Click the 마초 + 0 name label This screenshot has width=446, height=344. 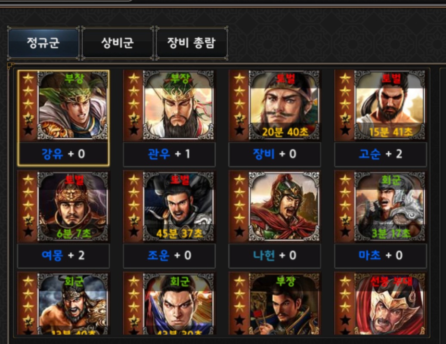(x=381, y=255)
